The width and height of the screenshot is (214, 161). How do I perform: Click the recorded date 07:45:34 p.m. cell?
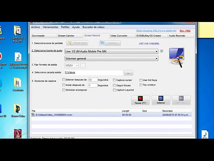pyautogui.click(x=175, y=115)
